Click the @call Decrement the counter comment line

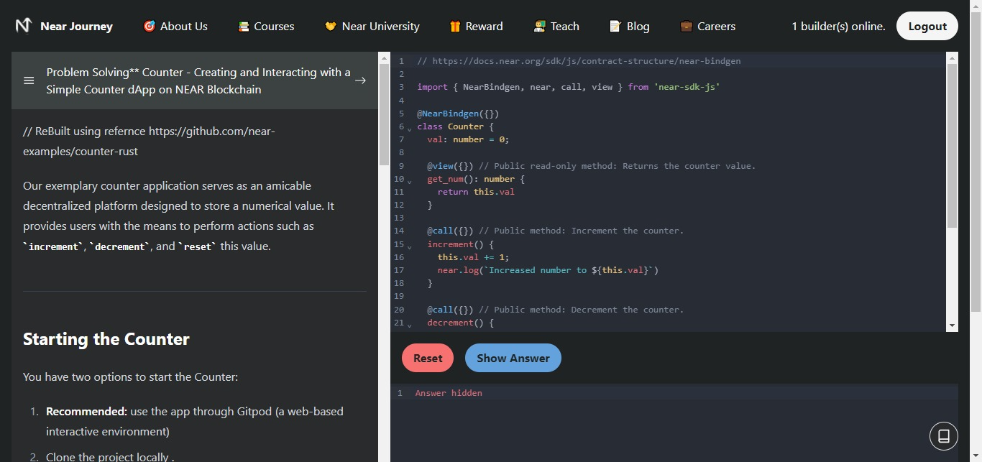[555, 310]
